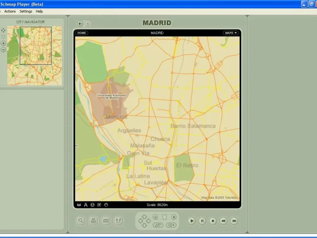Image resolution: width=317 pixels, height=238 pixels.
Task: Click the City Navigator overview map thumbnail
Action: 35,56
